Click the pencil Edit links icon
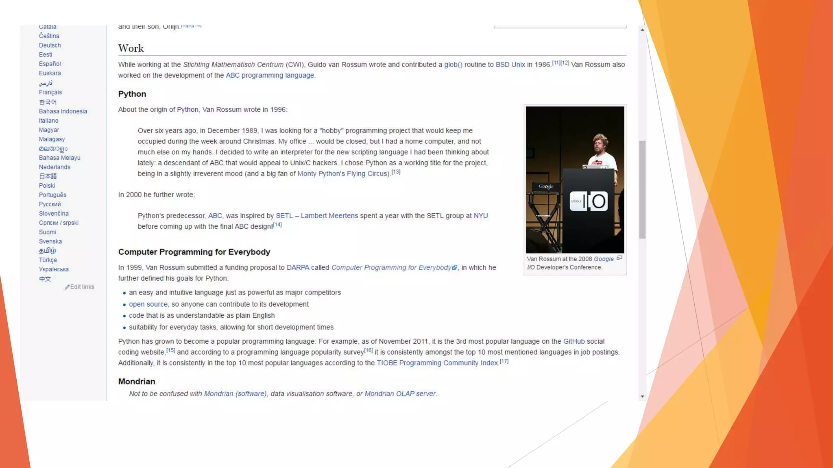 pyautogui.click(x=67, y=287)
